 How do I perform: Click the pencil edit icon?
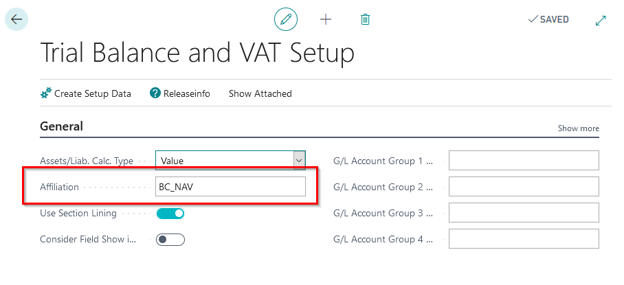(286, 19)
